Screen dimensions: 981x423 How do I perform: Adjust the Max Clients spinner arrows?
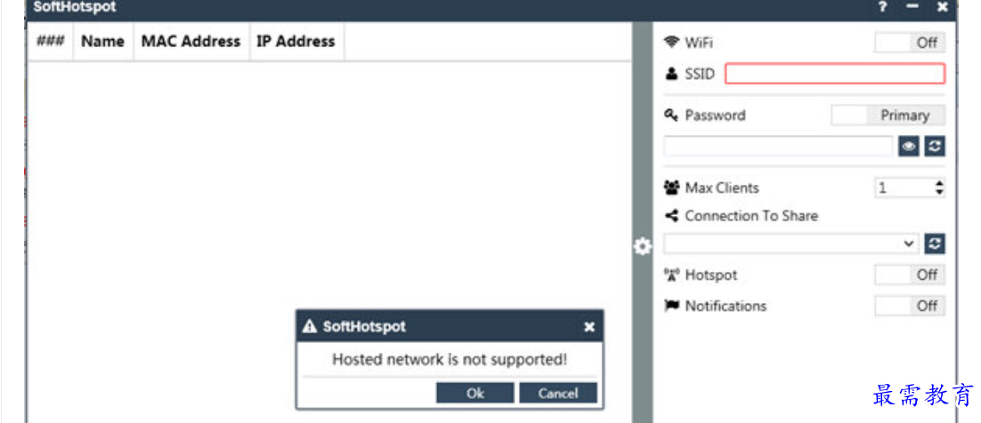938,188
